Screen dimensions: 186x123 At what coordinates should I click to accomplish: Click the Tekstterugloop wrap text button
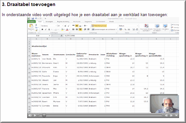pos(99,26)
